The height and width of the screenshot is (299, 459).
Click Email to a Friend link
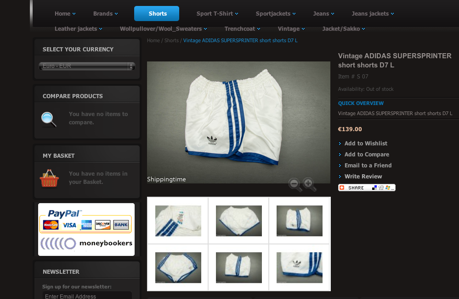tap(368, 166)
